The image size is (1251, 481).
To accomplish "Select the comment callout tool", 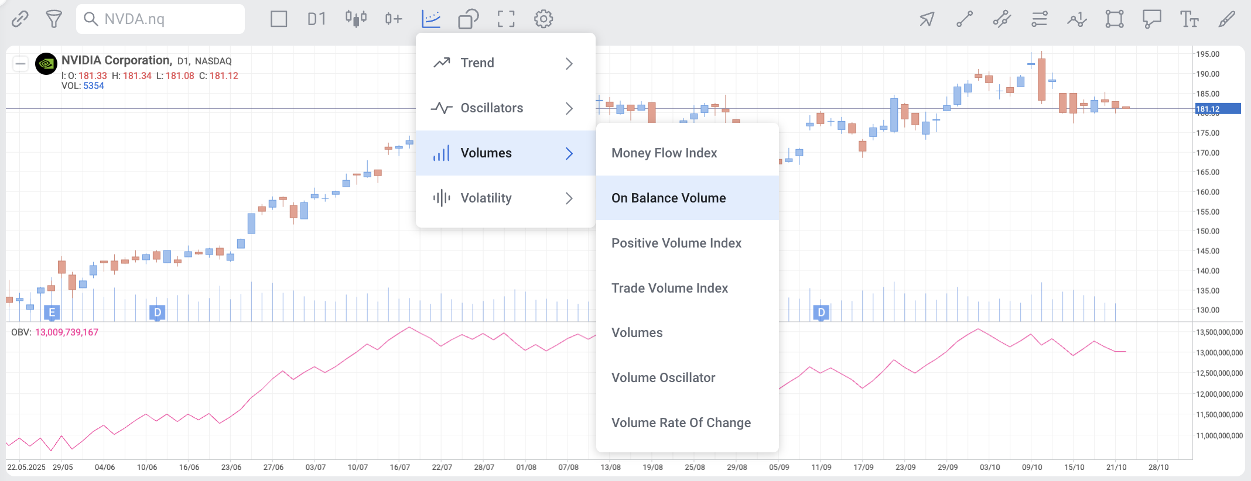I will pyautogui.click(x=1152, y=19).
